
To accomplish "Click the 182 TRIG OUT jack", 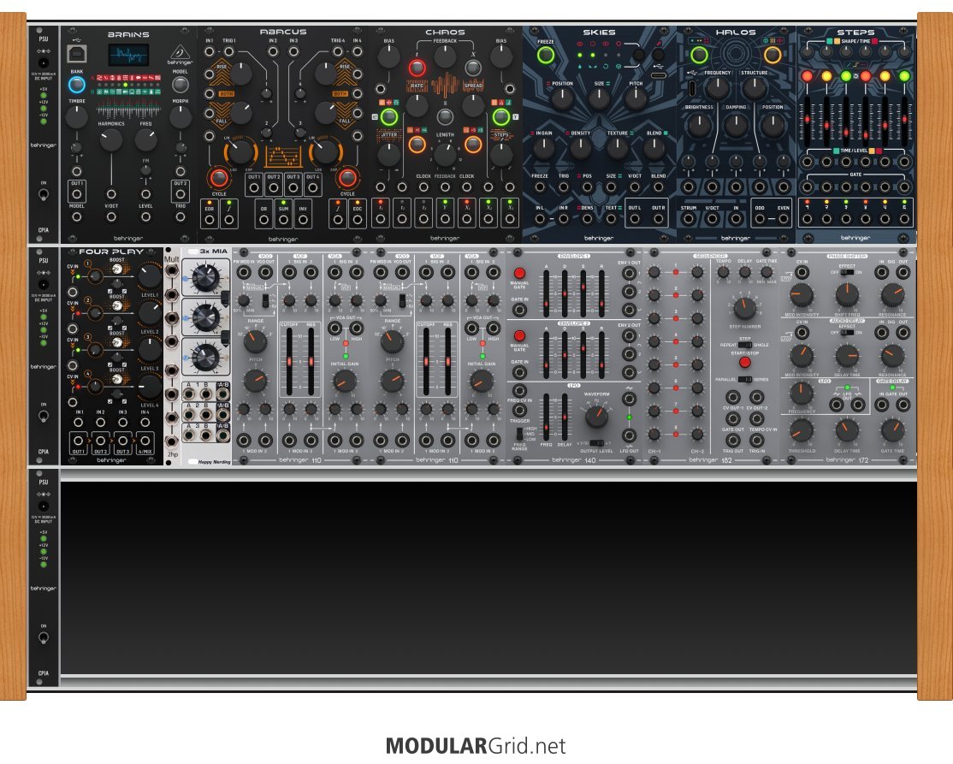I will coord(733,439).
